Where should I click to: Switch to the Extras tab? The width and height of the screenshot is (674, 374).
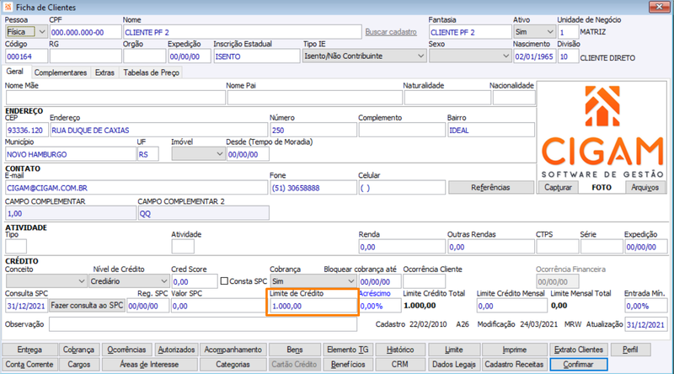coord(104,72)
